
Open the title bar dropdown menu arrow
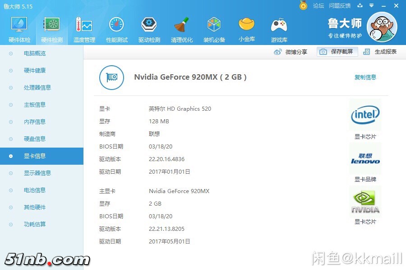372,5
